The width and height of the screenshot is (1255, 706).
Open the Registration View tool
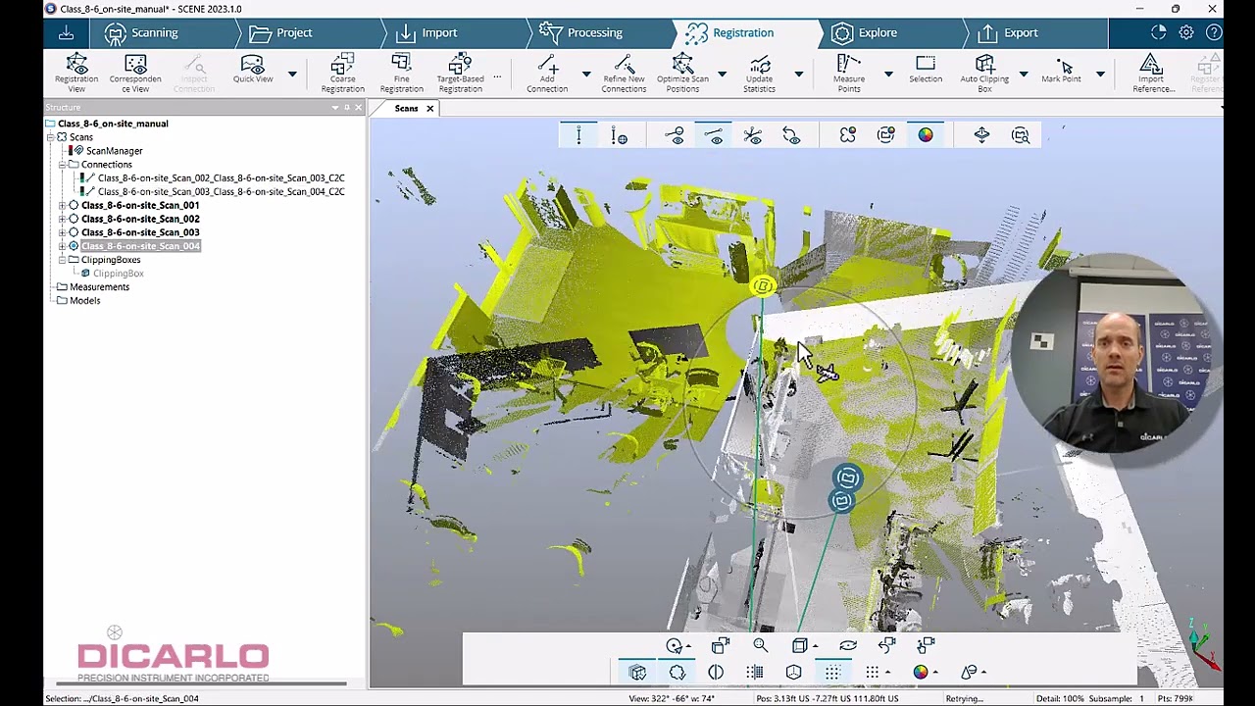[76, 74]
